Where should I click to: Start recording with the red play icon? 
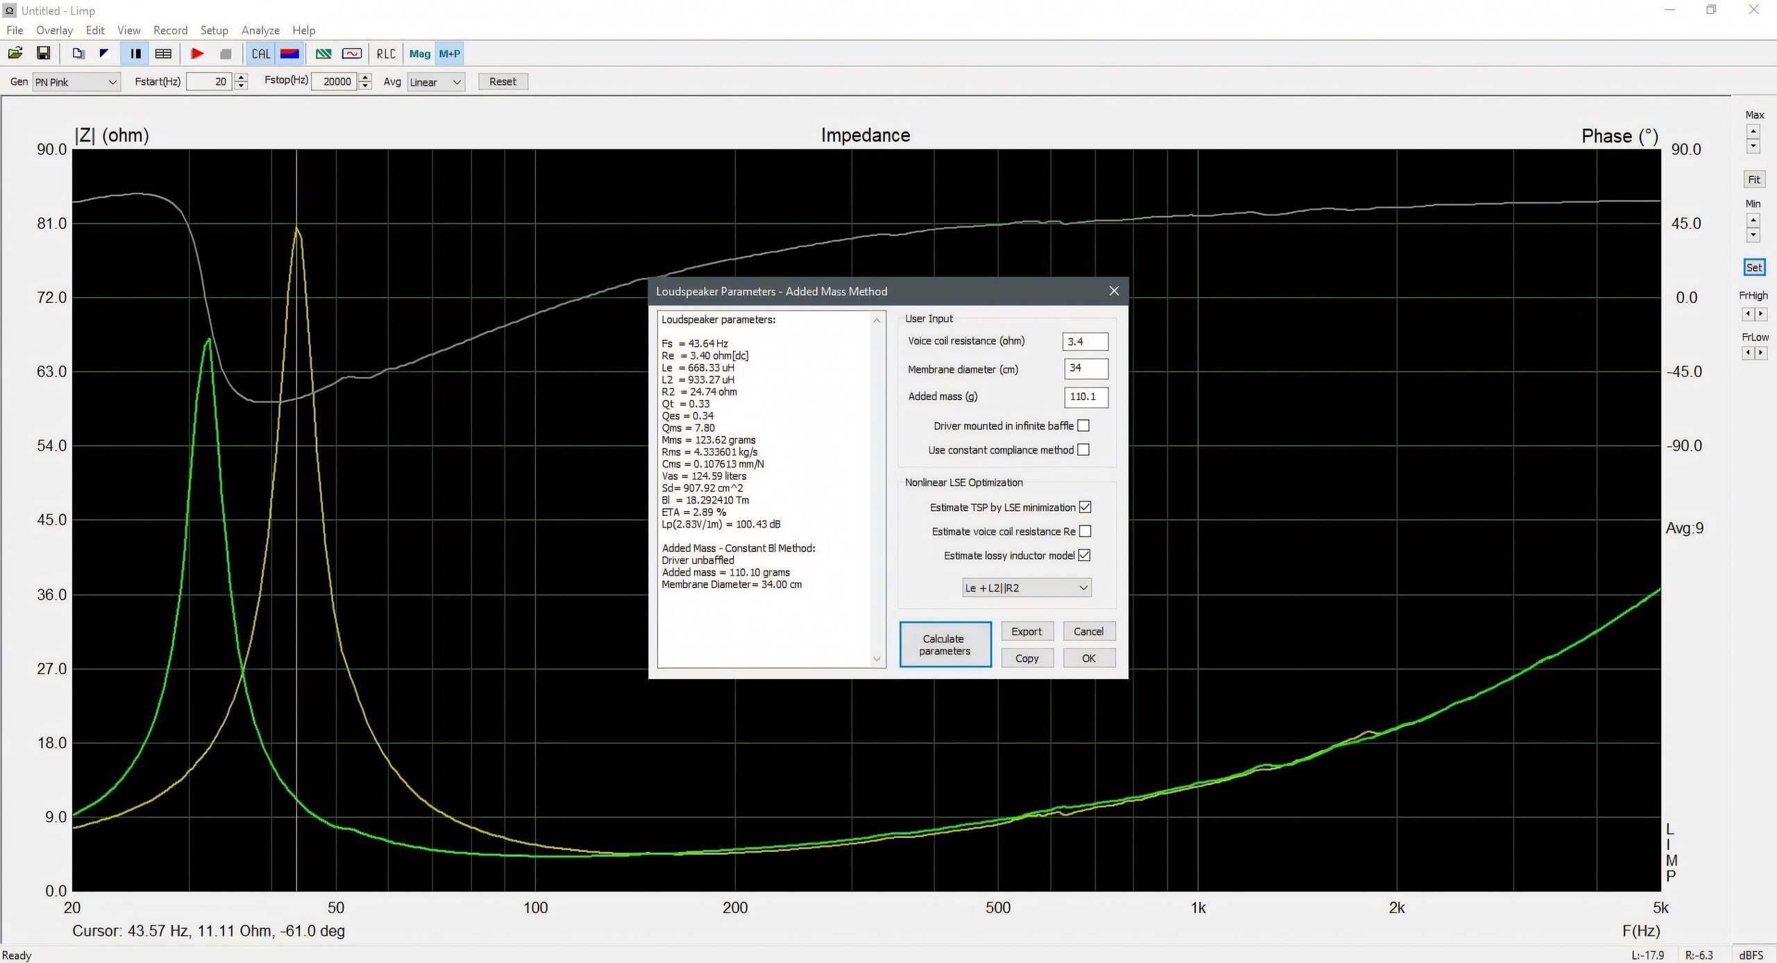(197, 53)
